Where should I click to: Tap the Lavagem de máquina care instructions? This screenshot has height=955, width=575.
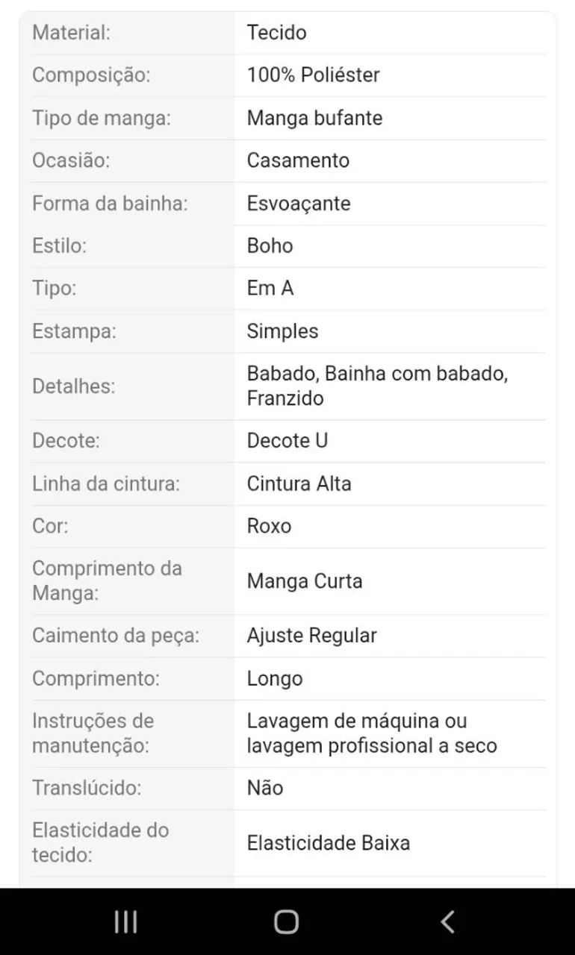[372, 733]
